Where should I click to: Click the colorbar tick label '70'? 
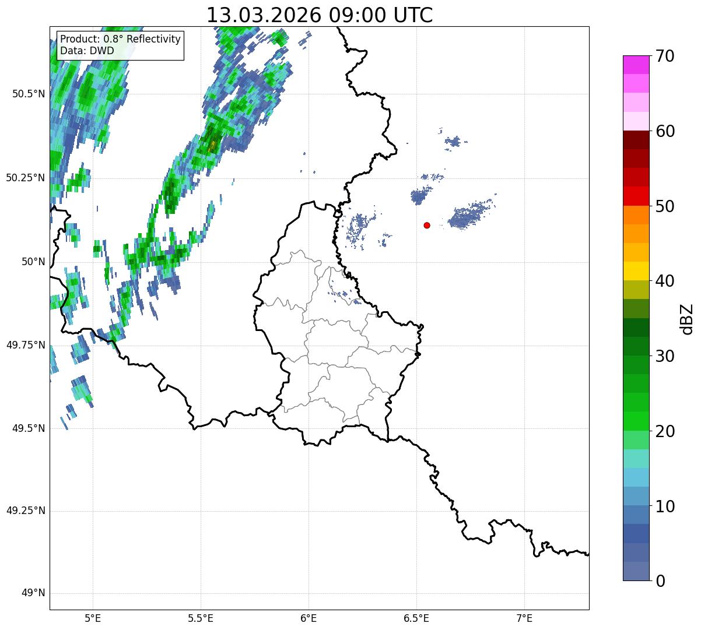[x=664, y=56]
